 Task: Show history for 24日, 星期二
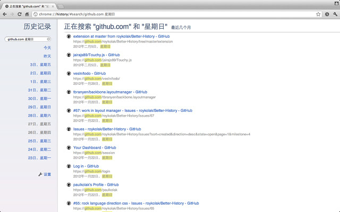coord(39,149)
